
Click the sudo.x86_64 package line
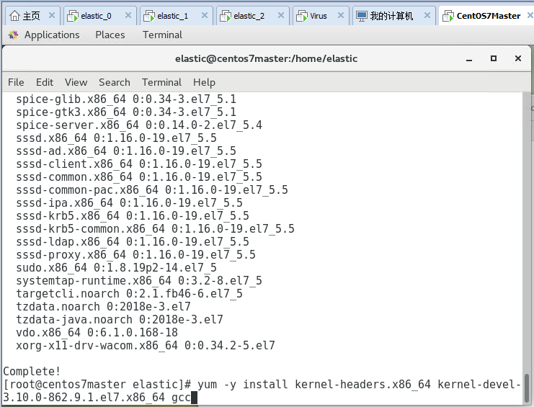pyautogui.click(x=116, y=267)
